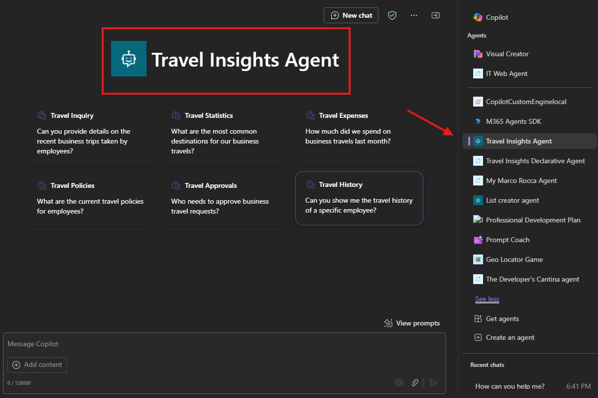598x398 pixels.
Task: Click the List creator agent icon
Action: [478, 200]
